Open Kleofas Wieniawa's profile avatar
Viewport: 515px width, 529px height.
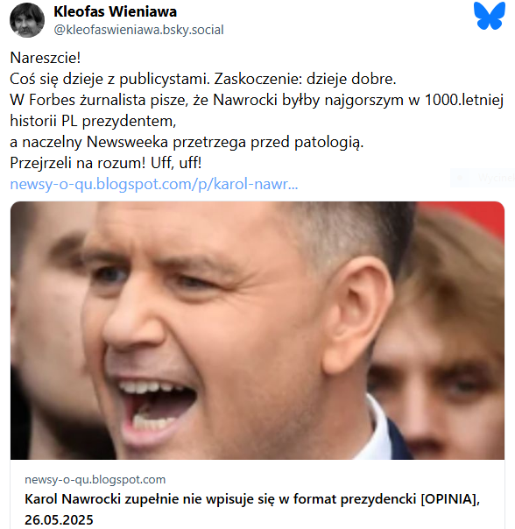(27, 20)
